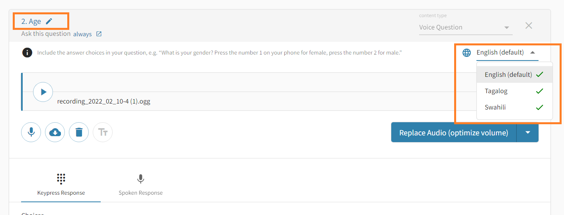Click the pencil icon to edit question name
564x215 pixels.
pyautogui.click(x=49, y=21)
